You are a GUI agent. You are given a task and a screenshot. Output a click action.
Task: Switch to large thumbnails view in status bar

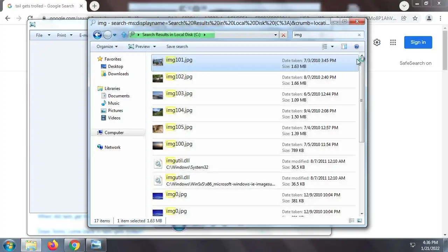pyautogui.click(x=359, y=220)
